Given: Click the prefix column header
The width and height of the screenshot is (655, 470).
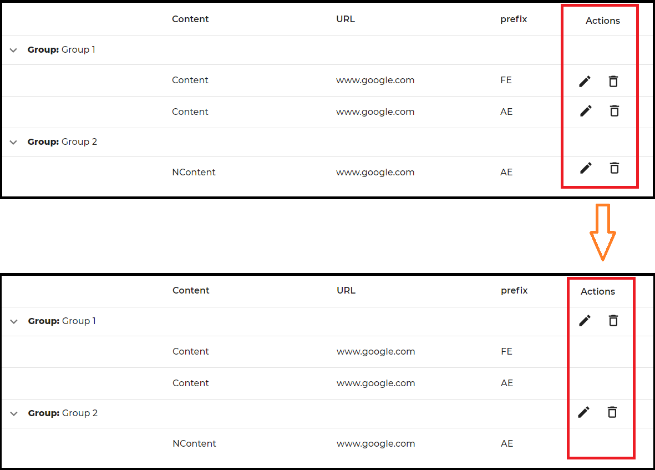Looking at the screenshot, I should [514, 19].
